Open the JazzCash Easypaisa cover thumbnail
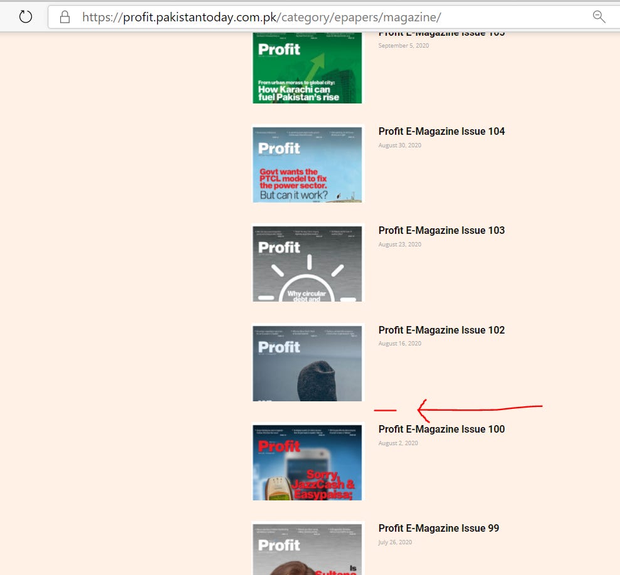This screenshot has height=575, width=620. click(x=307, y=463)
